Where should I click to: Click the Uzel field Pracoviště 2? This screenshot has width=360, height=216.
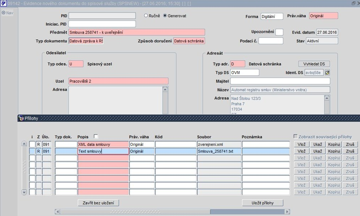click(x=119, y=81)
